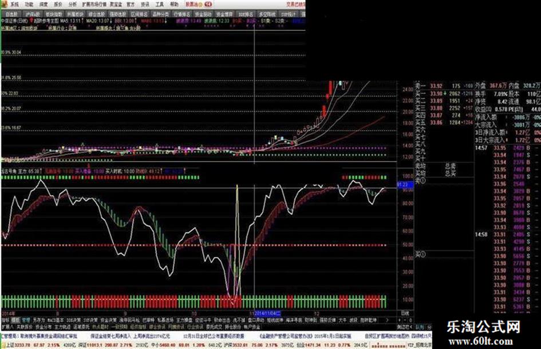541x349 pixels.
Task: Click the 股票池 entry in the menu bar
Action: [x=194, y=5]
